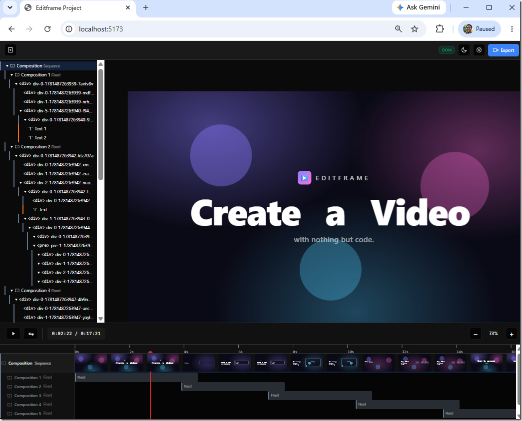
Task: Open Chrome three-dot menu
Action: [512, 29]
